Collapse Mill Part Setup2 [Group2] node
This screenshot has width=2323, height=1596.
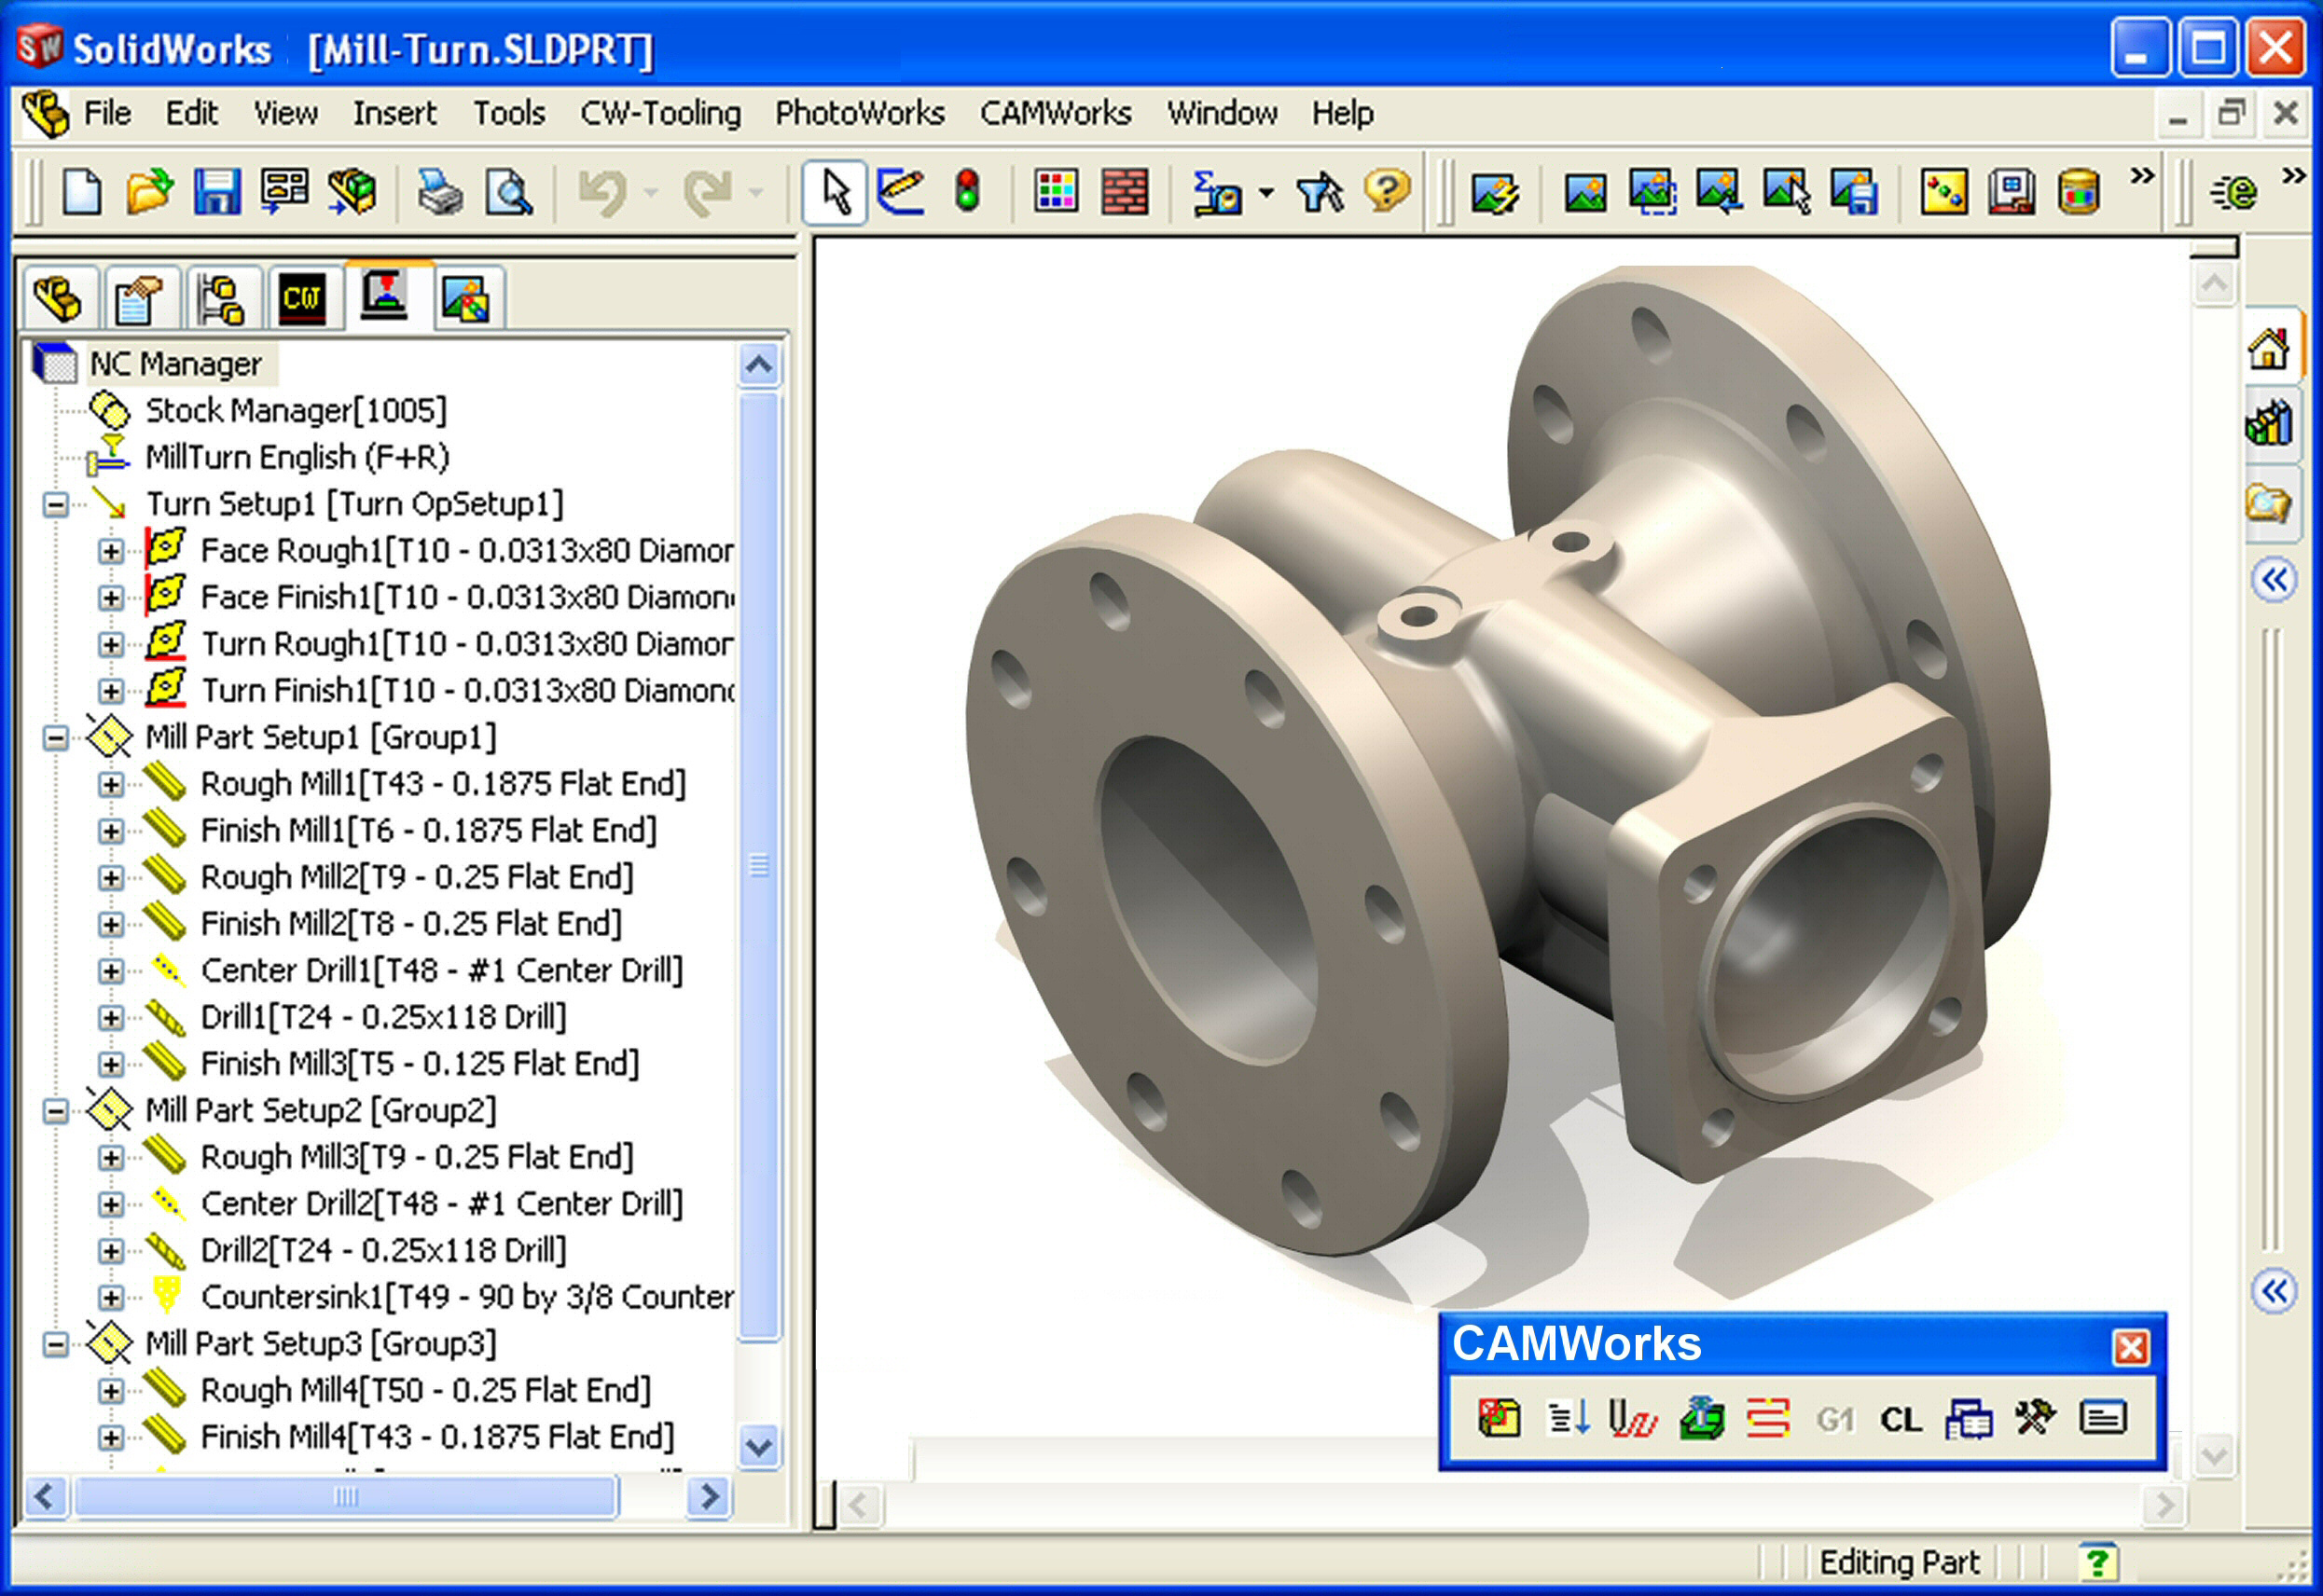tap(56, 1111)
